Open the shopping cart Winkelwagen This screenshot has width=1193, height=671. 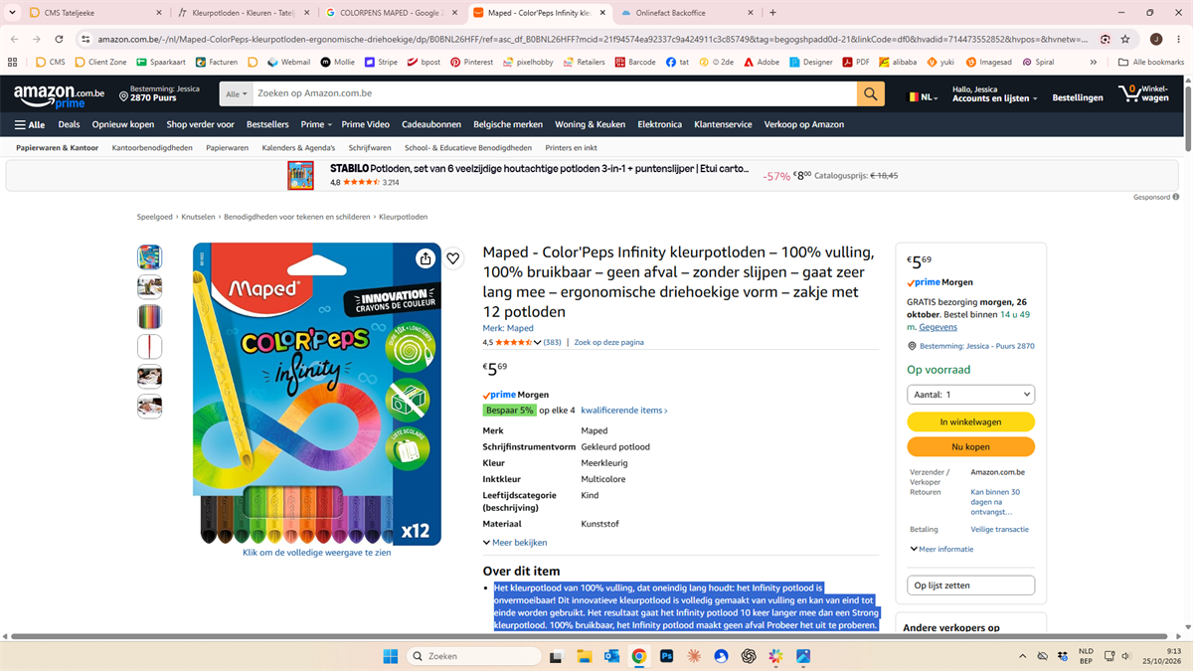(1144, 93)
